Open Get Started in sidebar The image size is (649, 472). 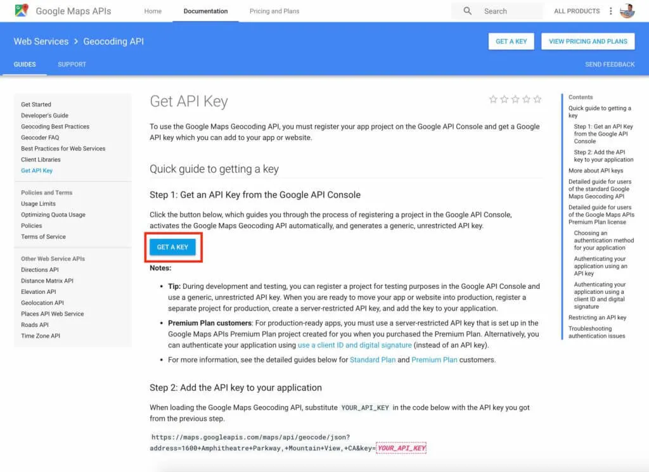[36, 105]
